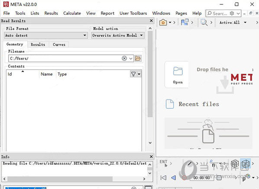Screen dimensions: 259x189
Task: Click the browse folder icon beside Filename
Action: 138,58
